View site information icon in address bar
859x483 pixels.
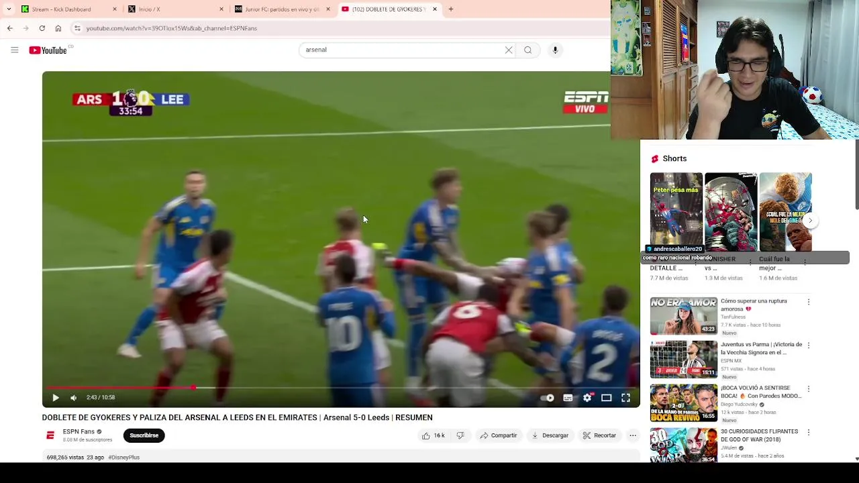pos(77,28)
